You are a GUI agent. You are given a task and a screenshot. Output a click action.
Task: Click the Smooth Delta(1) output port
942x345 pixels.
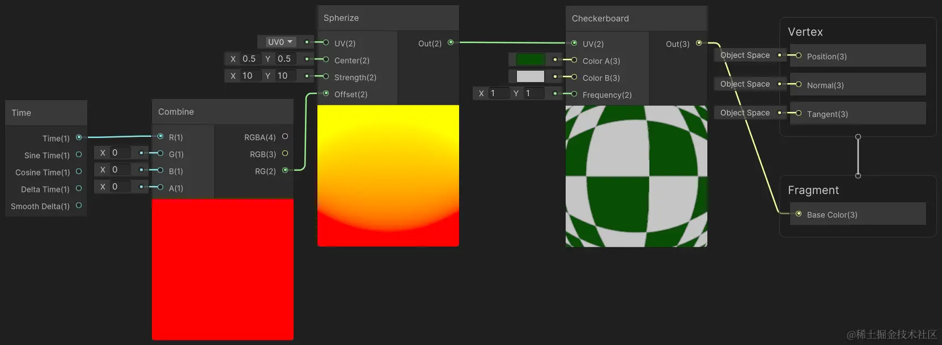coord(79,205)
